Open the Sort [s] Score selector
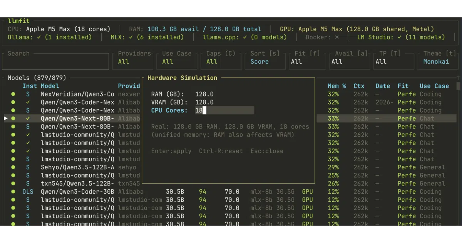 click(x=265, y=61)
